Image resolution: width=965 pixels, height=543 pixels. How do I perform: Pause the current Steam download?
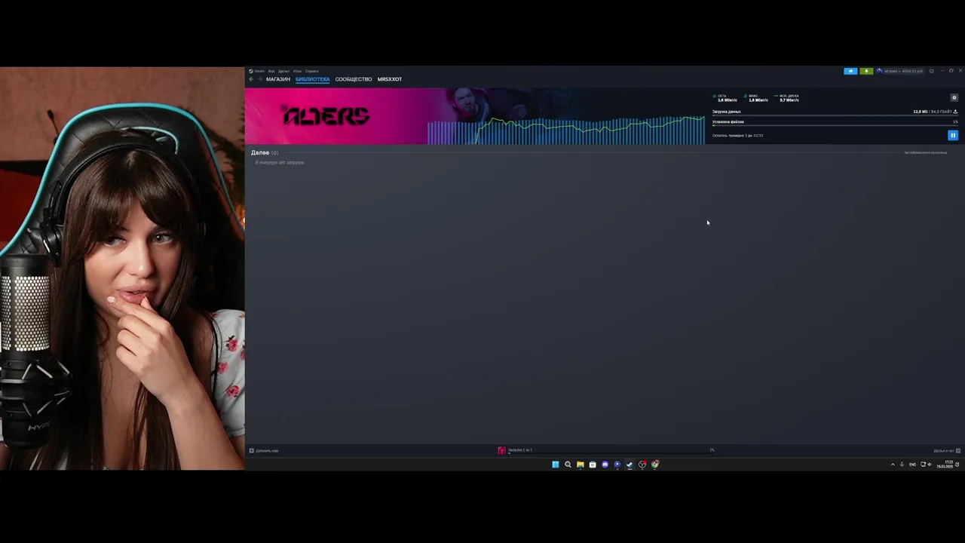click(953, 135)
